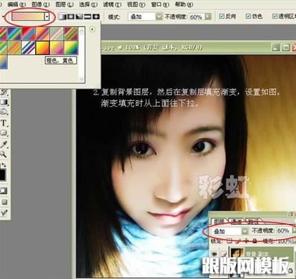
Task: Hide the 背景 副本 layer eye
Action: pos(215,254)
